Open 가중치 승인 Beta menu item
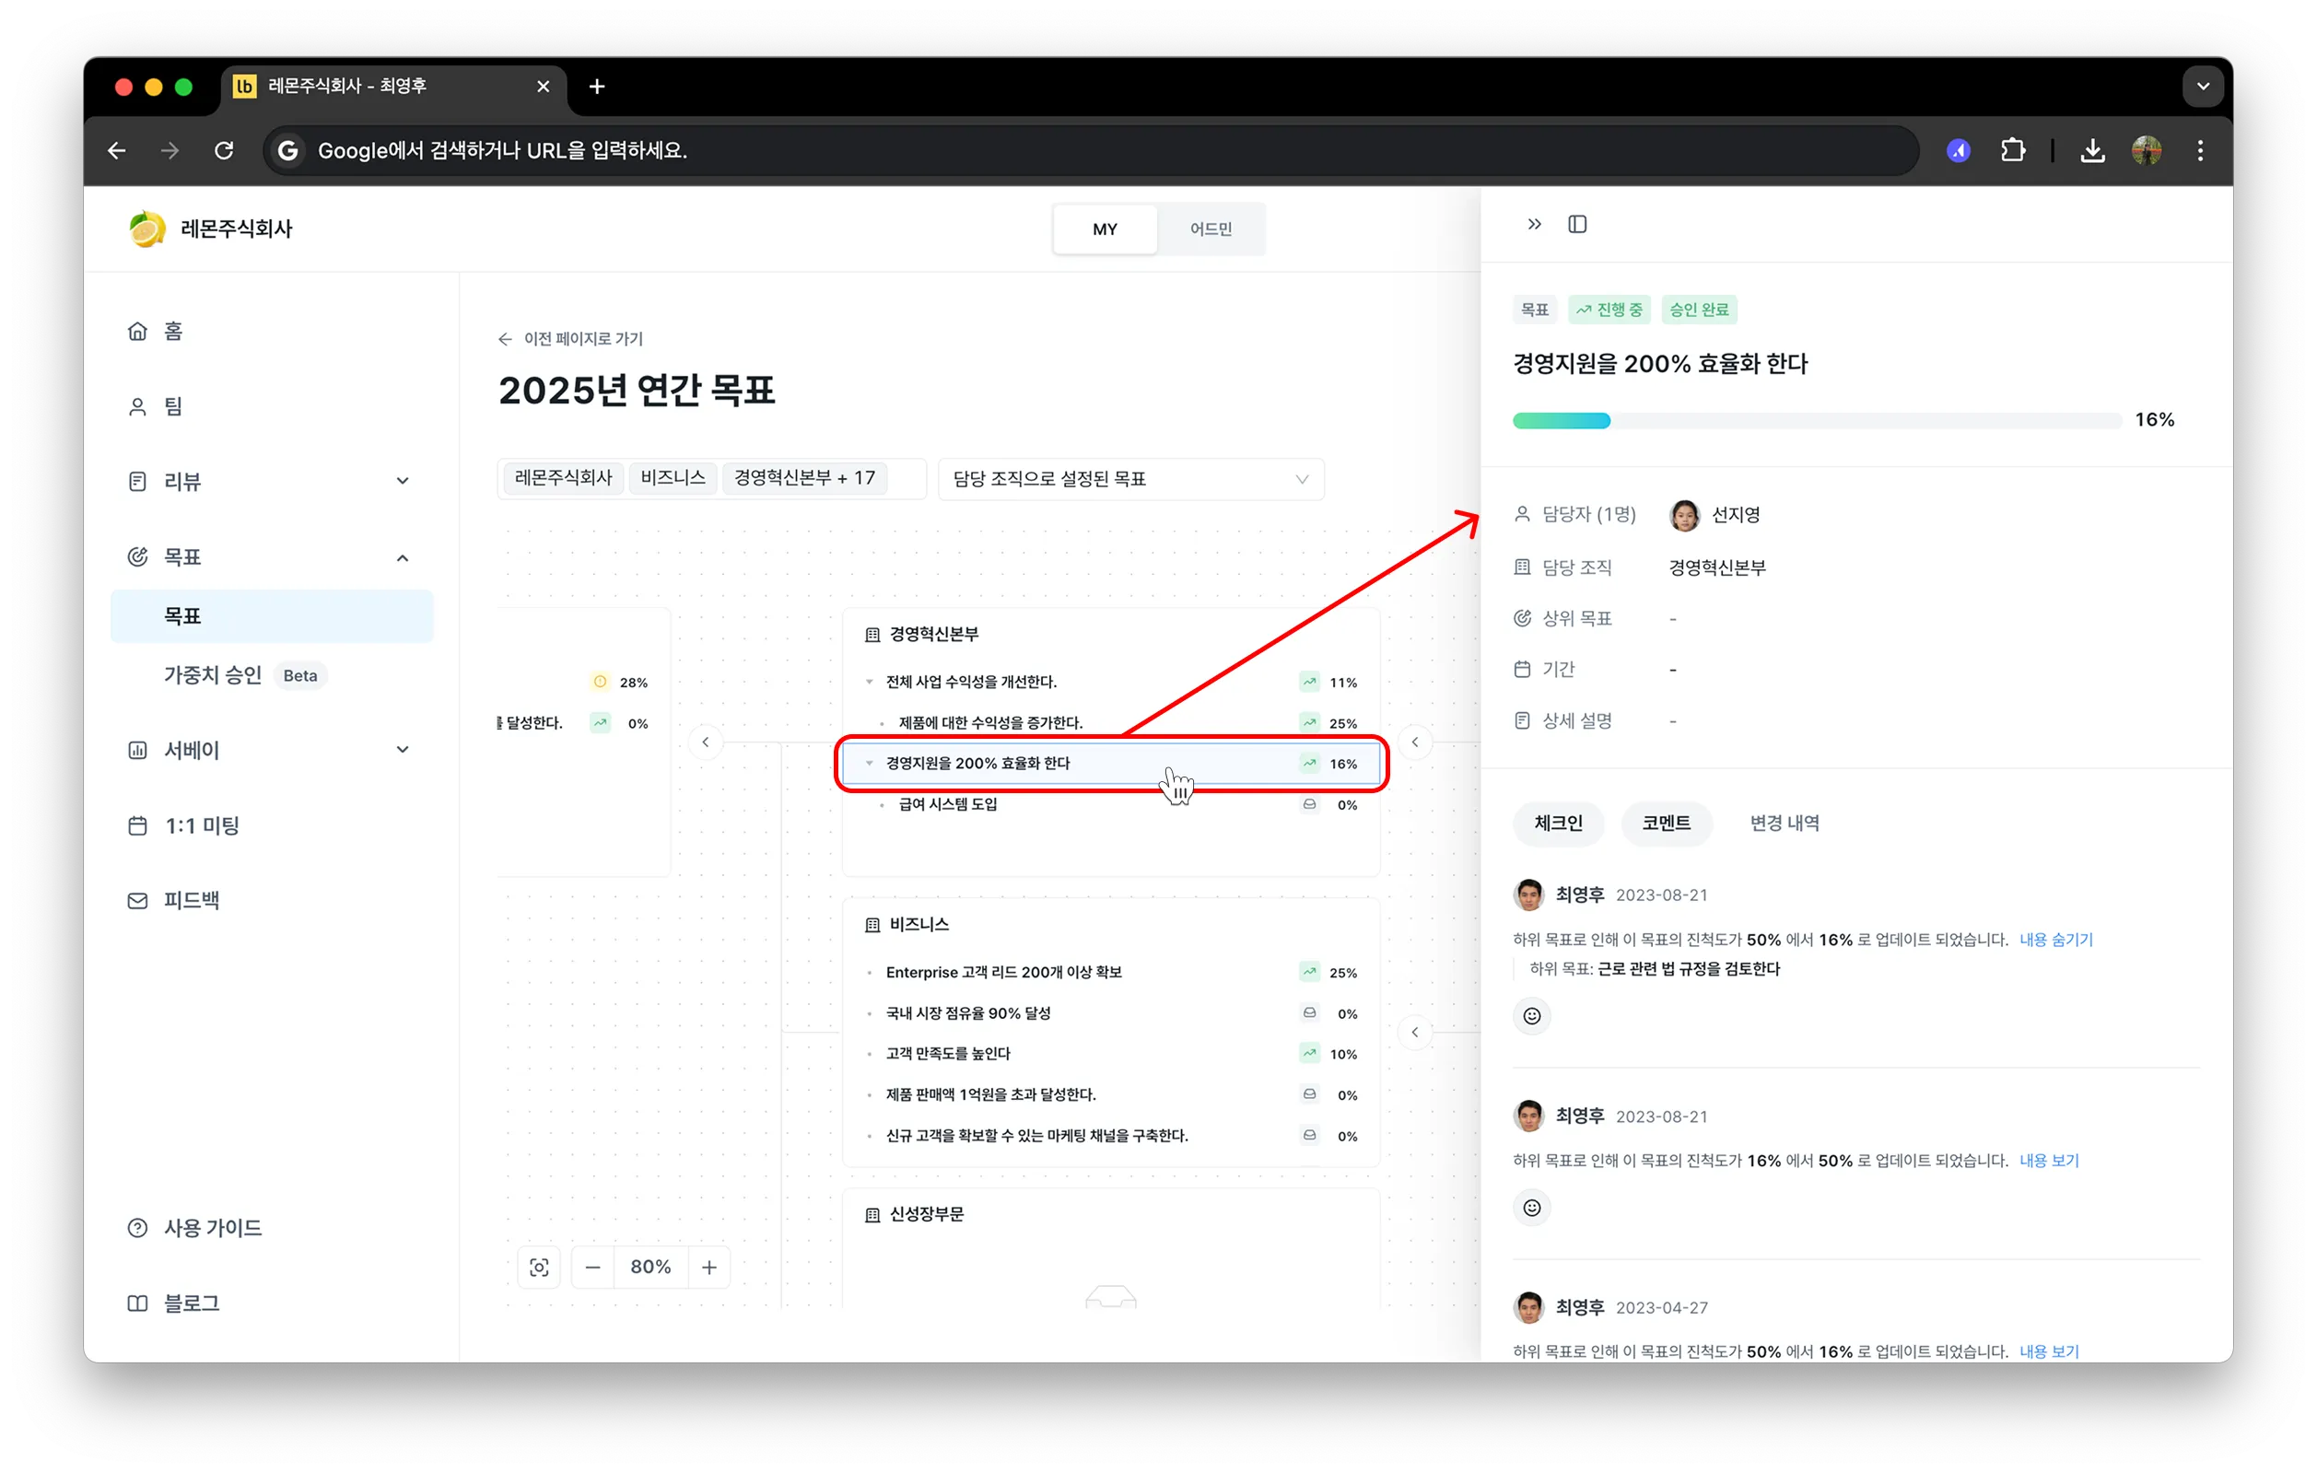This screenshot has height=1473, width=2317. pyautogui.click(x=245, y=675)
